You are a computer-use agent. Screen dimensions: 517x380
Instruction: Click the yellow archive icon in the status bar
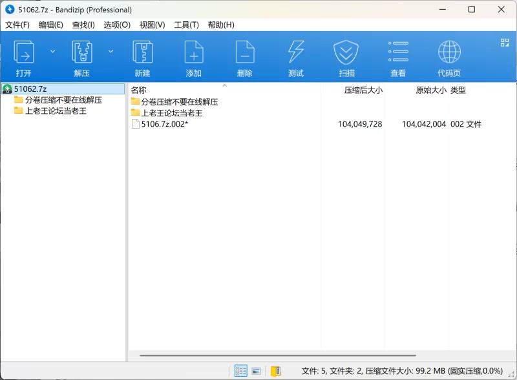point(276,371)
